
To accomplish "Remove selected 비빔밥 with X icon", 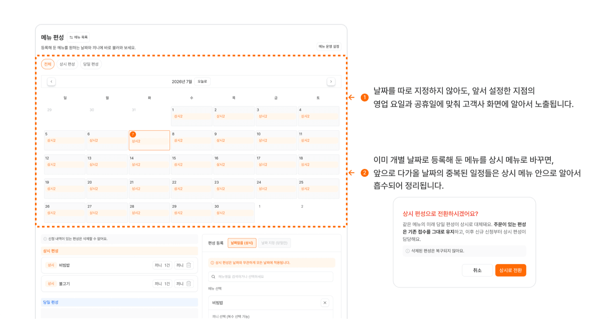I will point(325,303).
